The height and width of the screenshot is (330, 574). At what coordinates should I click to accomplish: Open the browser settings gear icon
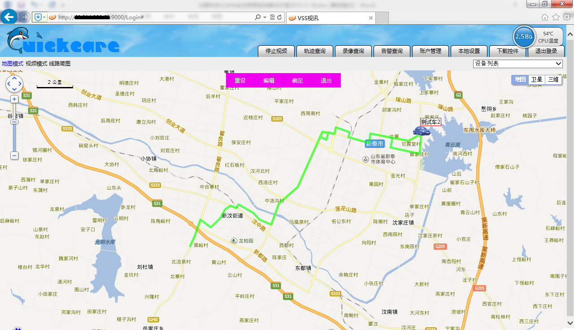click(567, 17)
